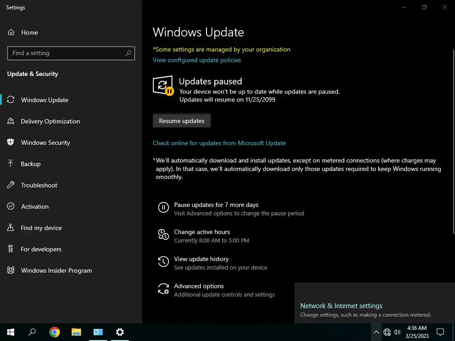The image size is (455, 341).
Task: Click the Home house icon in sidebar
Action: 11,32
